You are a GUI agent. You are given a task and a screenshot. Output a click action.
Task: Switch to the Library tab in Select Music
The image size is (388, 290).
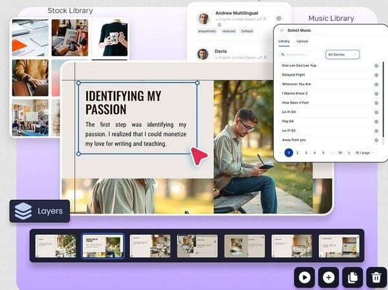(x=284, y=41)
